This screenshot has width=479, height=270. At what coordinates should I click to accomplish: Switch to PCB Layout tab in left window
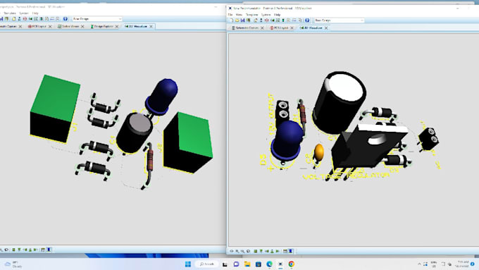(x=37, y=27)
